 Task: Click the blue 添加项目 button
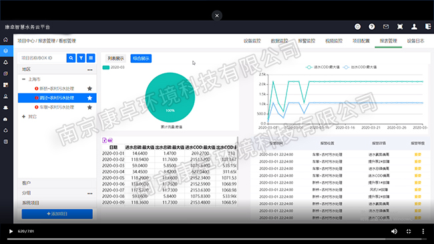coord(57,214)
